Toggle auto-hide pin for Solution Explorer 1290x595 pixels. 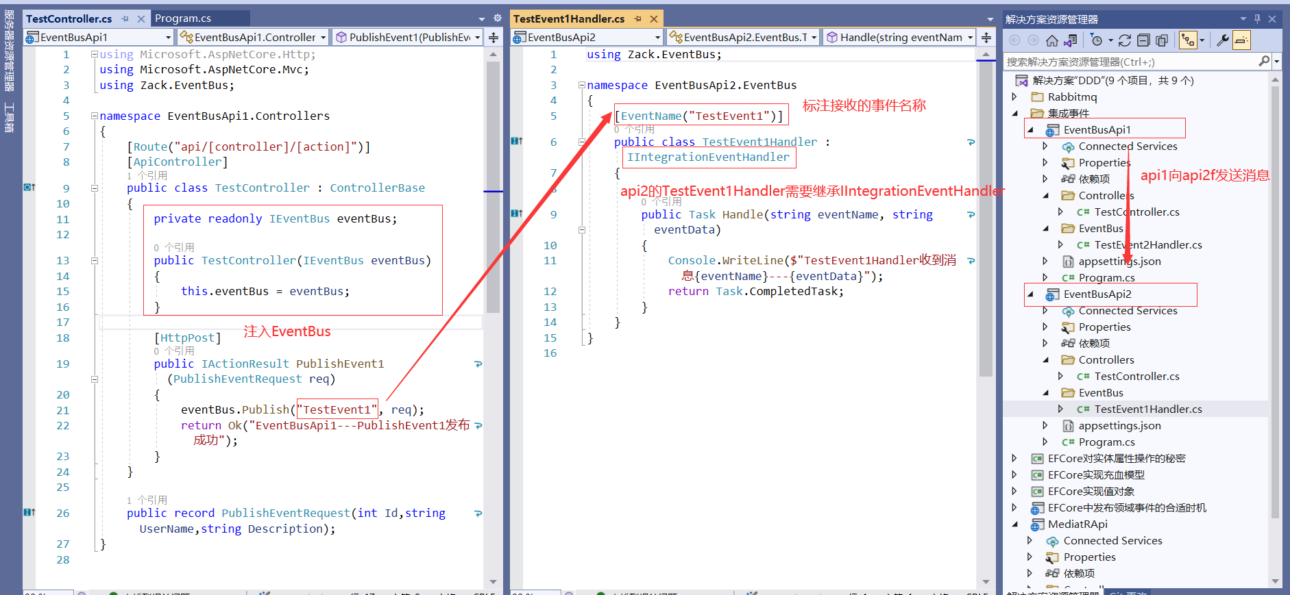point(1257,19)
